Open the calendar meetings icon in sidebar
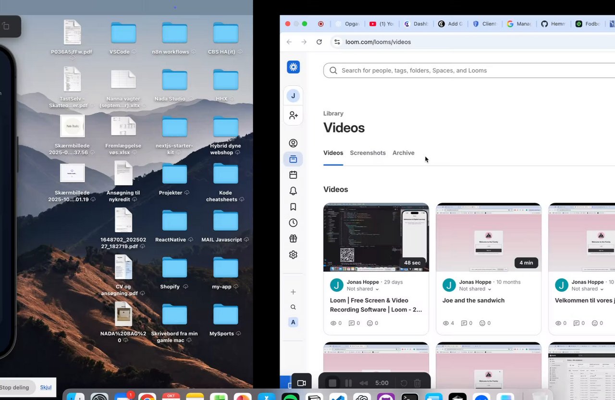The height and width of the screenshot is (400, 615). click(x=293, y=175)
